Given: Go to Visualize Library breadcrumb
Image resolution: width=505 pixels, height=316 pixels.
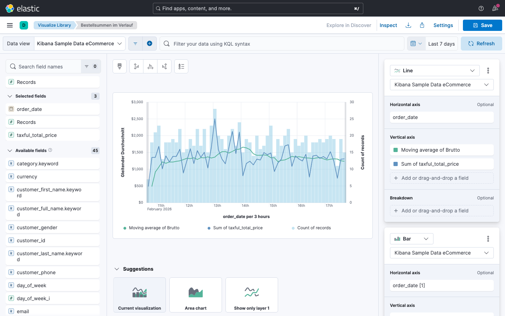Looking at the screenshot, I should click(54, 25).
